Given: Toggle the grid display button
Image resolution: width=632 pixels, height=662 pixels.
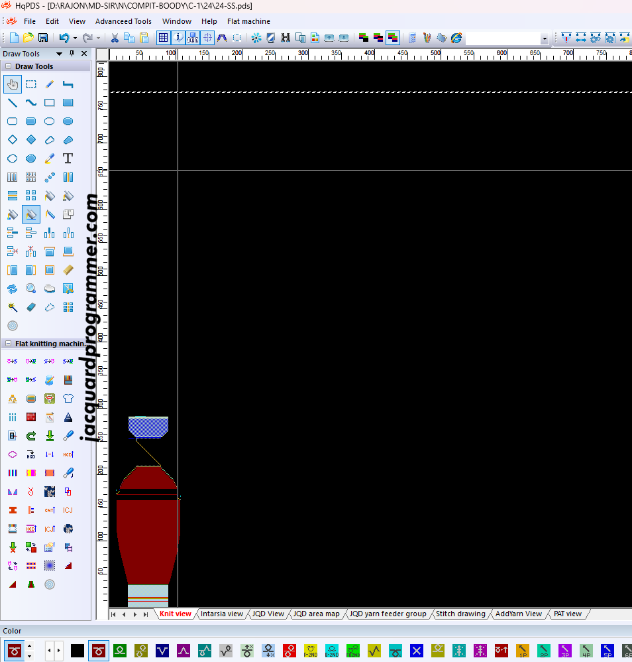Looking at the screenshot, I should coord(163,38).
